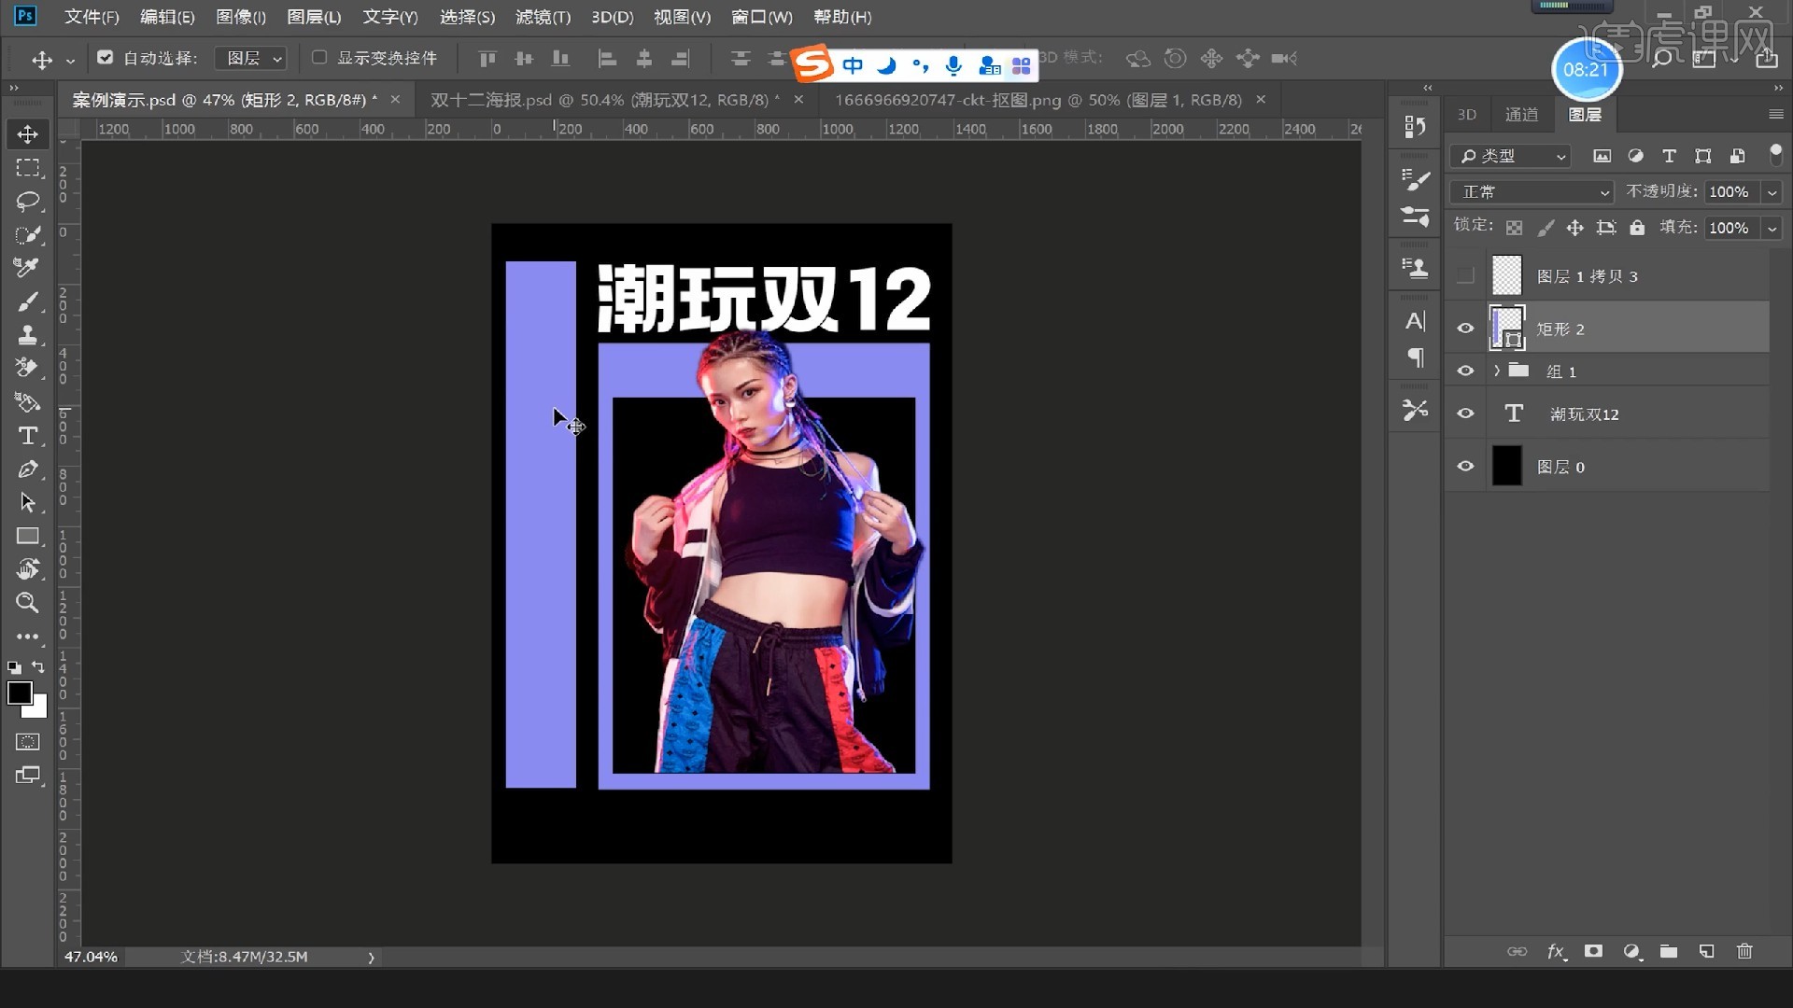1793x1008 pixels.
Task: Select the Lasso tool
Action: [27, 202]
